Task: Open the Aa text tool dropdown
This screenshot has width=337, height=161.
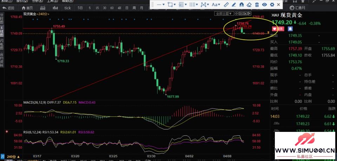Action: point(216,5)
